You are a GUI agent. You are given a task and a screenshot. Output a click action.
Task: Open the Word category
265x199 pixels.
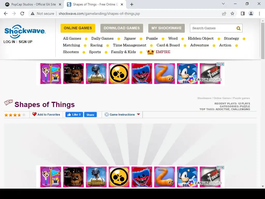173,38
